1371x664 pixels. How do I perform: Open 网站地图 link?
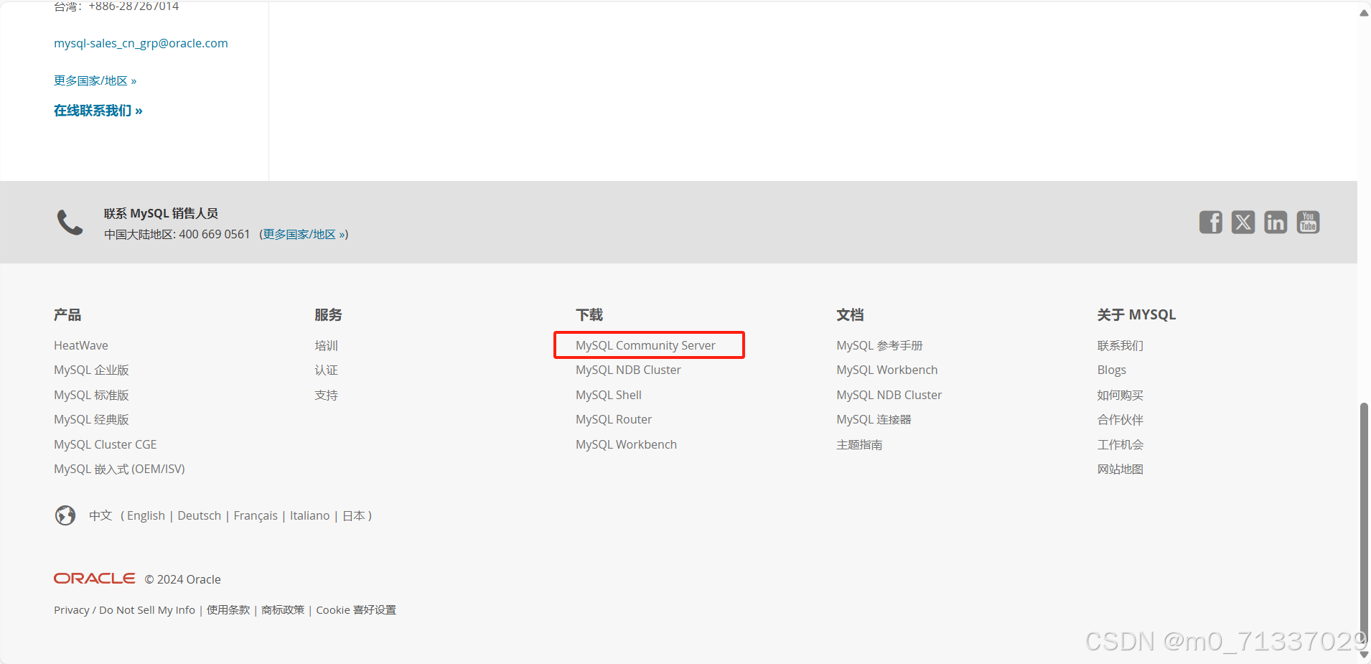pyautogui.click(x=1120, y=469)
